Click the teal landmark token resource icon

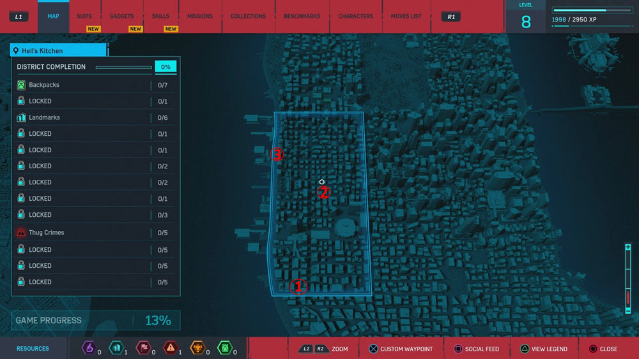tap(116, 348)
